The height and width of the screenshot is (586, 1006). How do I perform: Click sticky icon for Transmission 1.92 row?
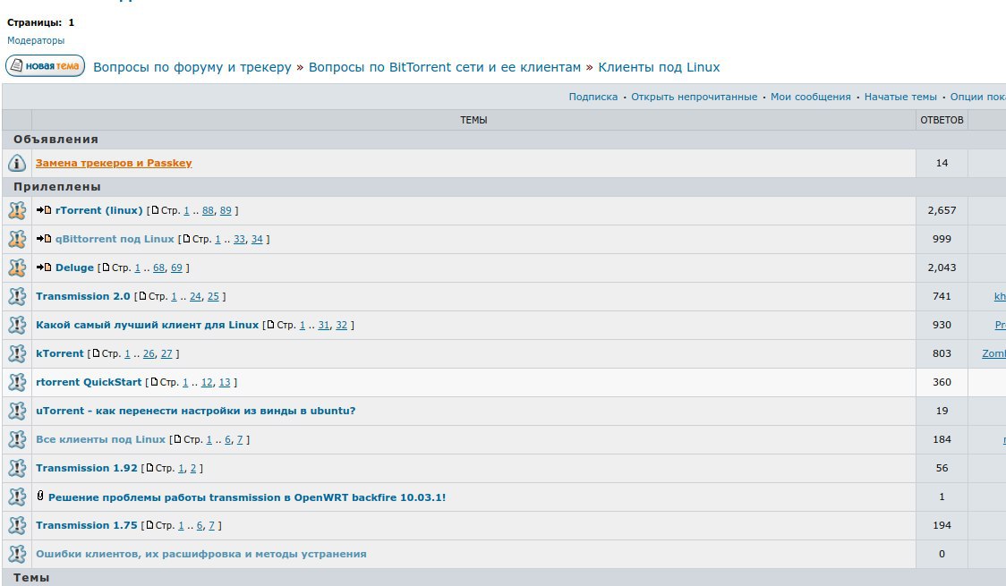point(17,468)
